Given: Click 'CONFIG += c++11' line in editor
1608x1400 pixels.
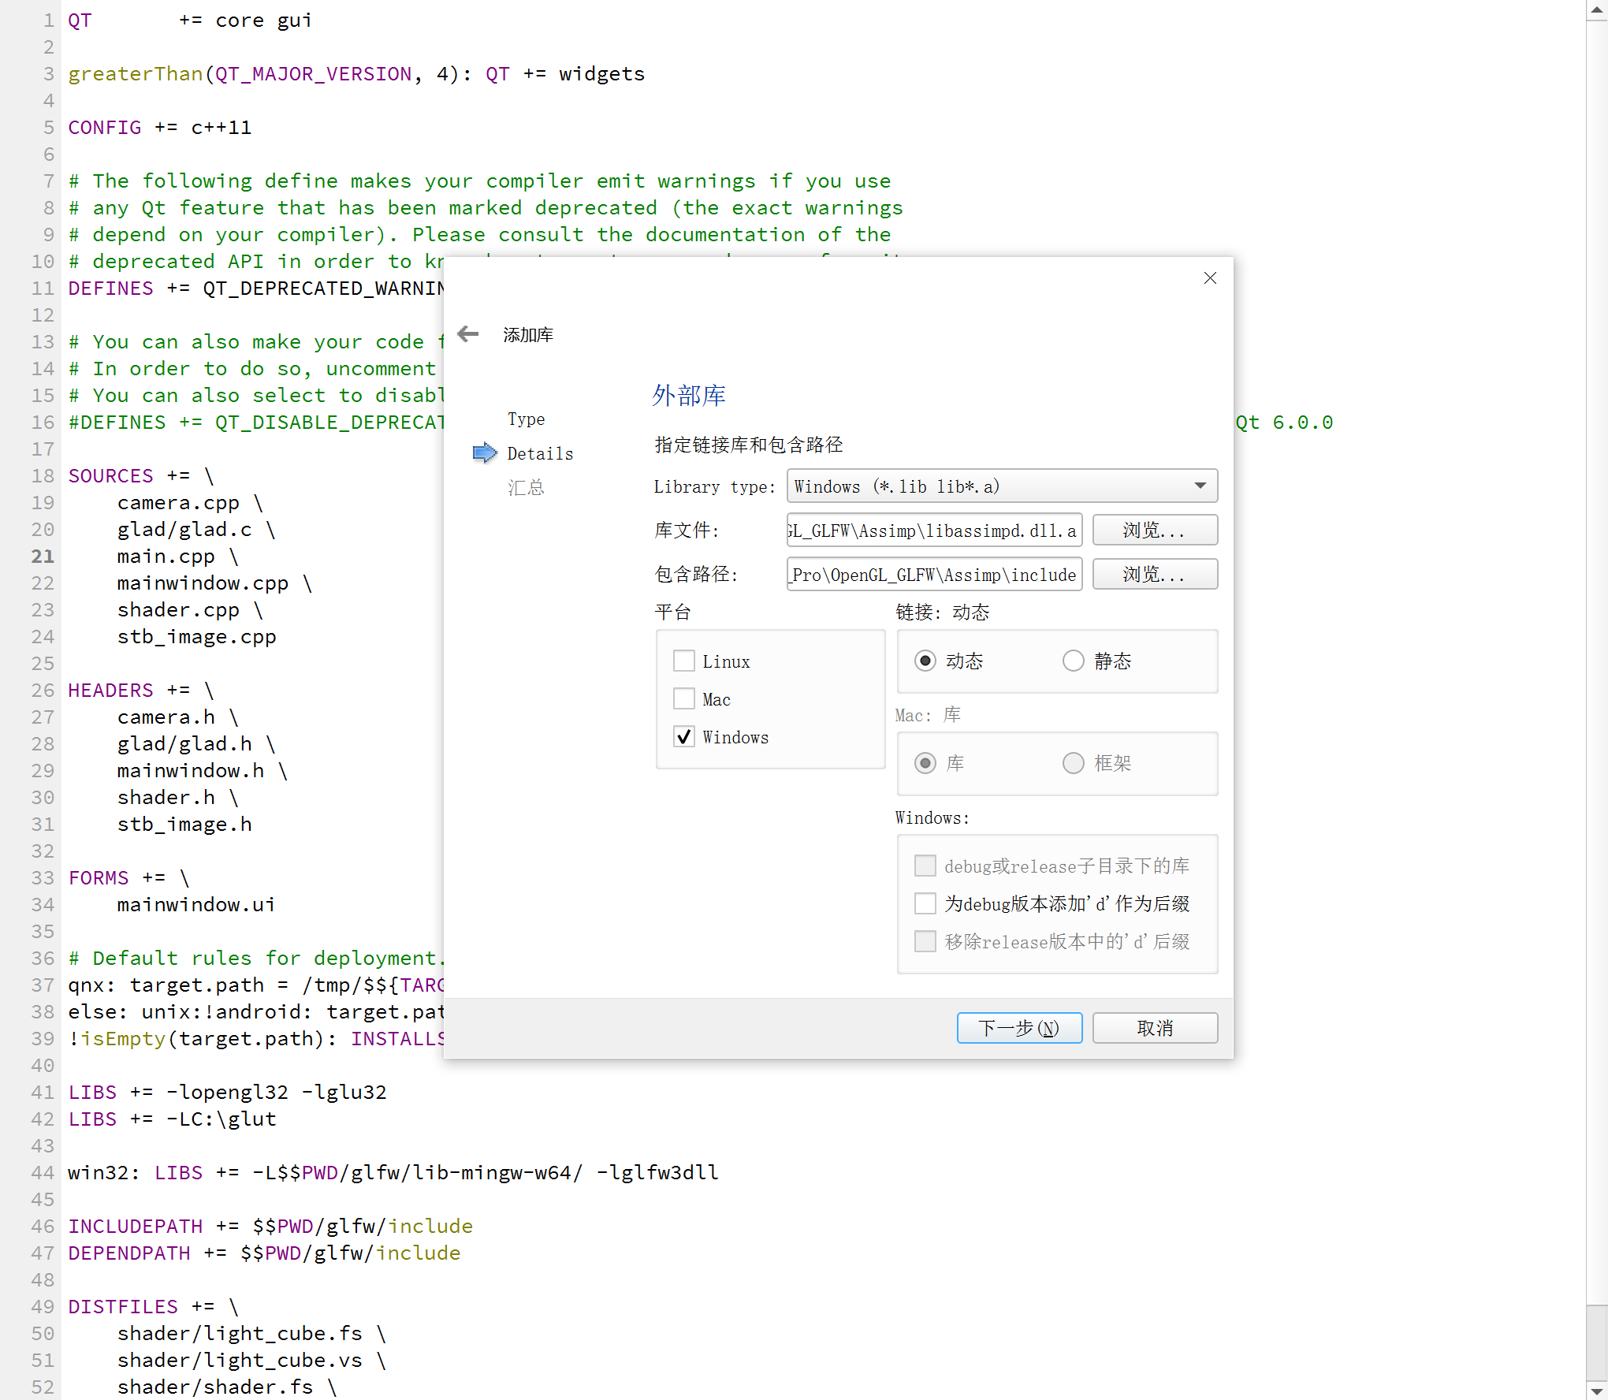Looking at the screenshot, I should tap(160, 127).
